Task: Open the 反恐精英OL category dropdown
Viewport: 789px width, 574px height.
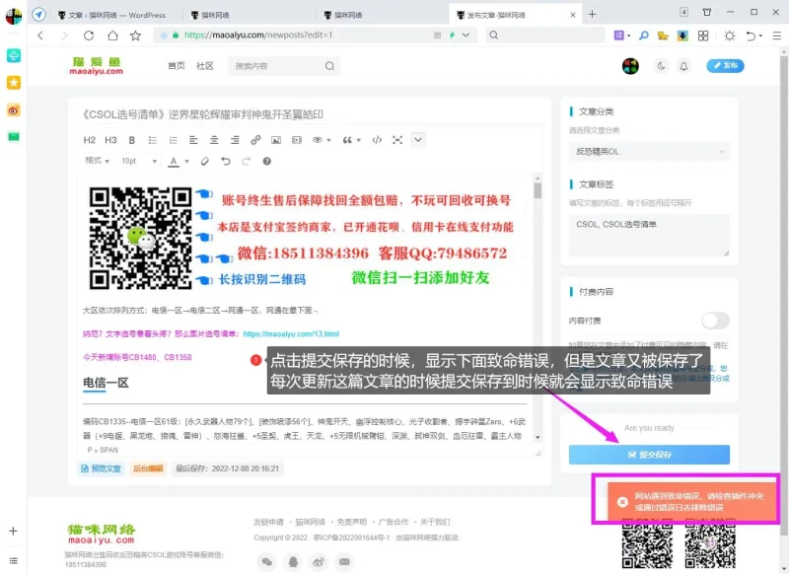Action: click(649, 152)
